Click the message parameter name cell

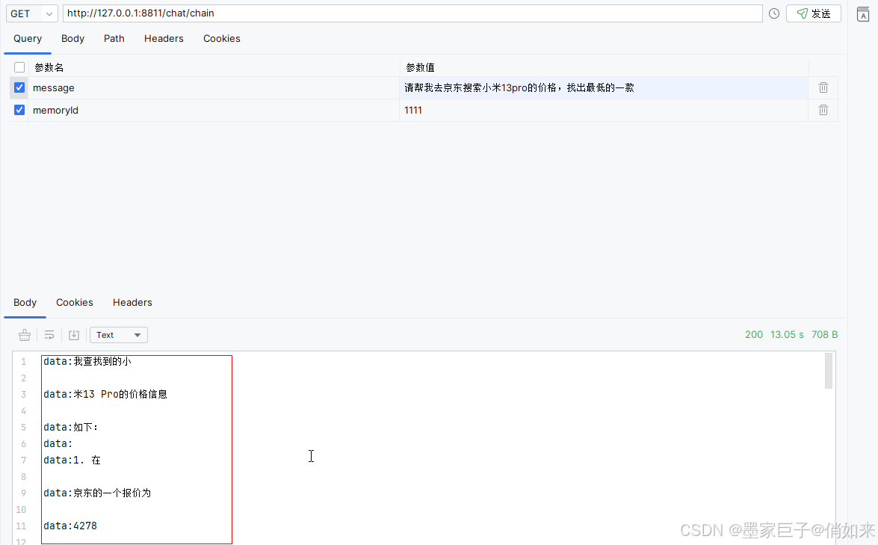(214, 88)
